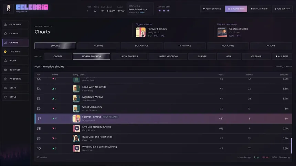Click the third Actions Left star
296x166 pixels.
(168, 11)
